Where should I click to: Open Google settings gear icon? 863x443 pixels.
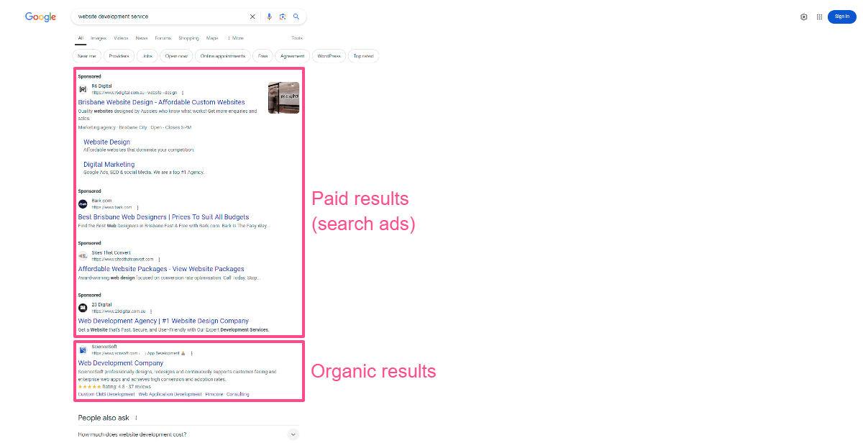tap(804, 17)
